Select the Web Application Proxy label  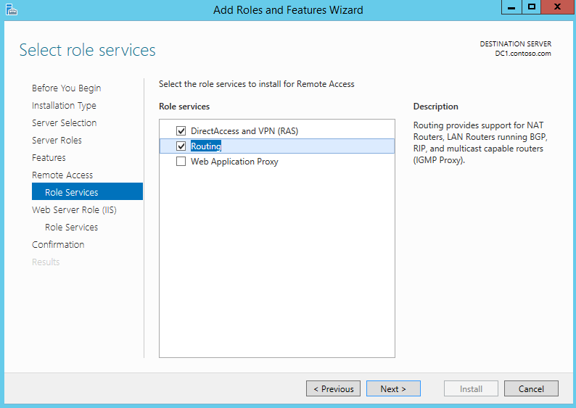234,162
